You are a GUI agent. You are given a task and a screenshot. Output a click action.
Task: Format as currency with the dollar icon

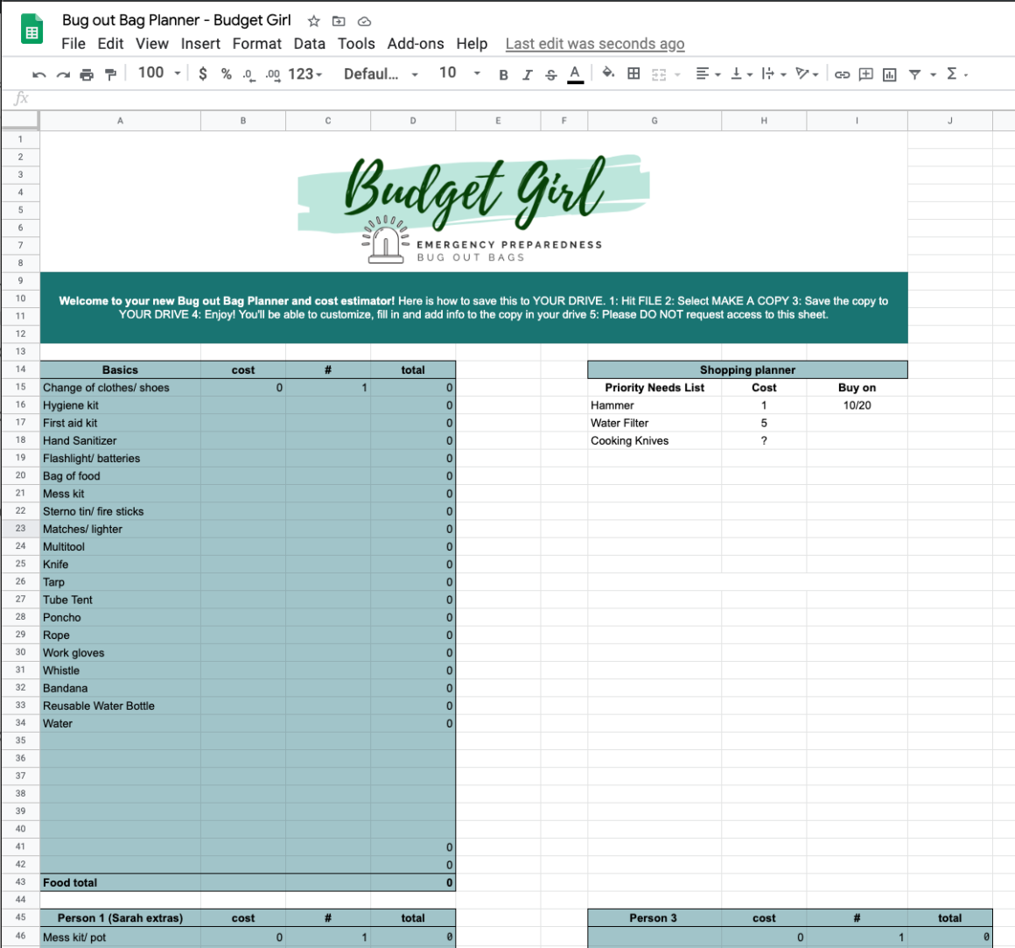tap(203, 74)
